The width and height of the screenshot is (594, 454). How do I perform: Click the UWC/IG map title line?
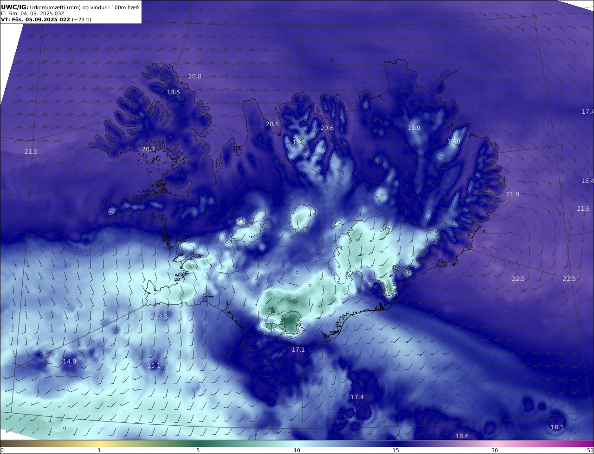point(70,7)
